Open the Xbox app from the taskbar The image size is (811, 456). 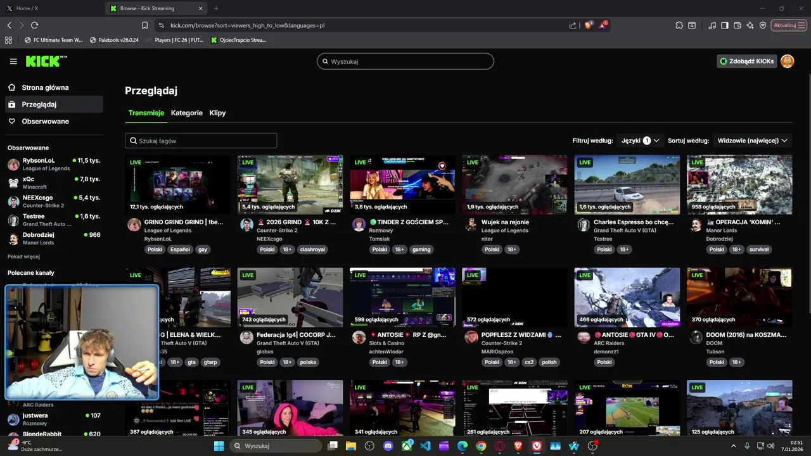407,446
